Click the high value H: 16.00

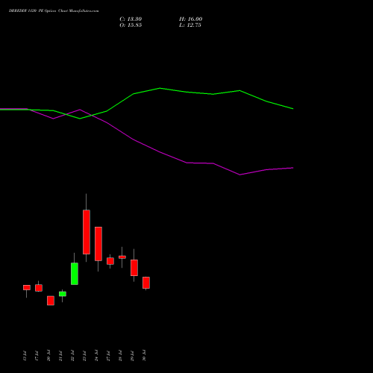[190, 19]
